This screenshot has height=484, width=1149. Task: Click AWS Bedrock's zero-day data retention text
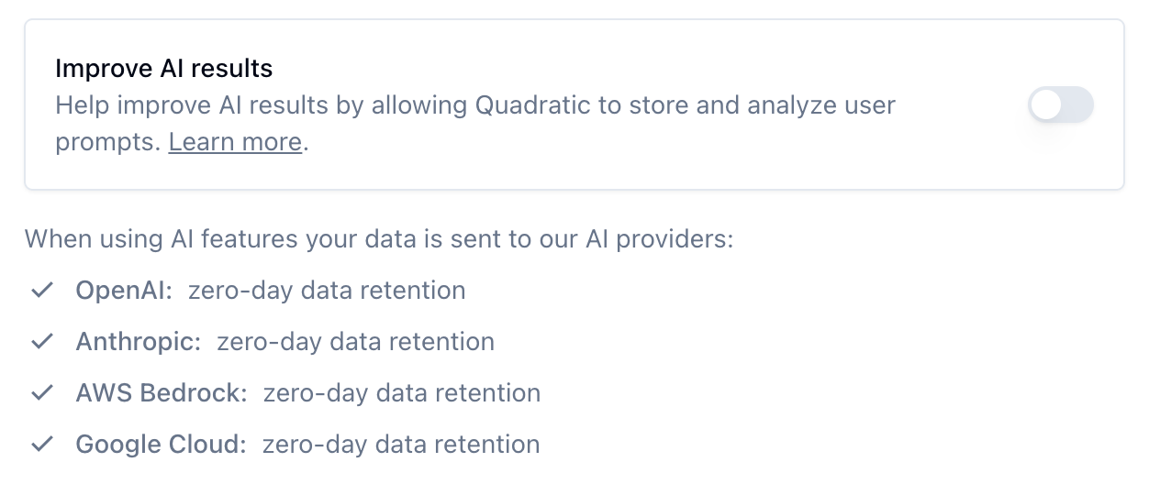[x=401, y=393]
